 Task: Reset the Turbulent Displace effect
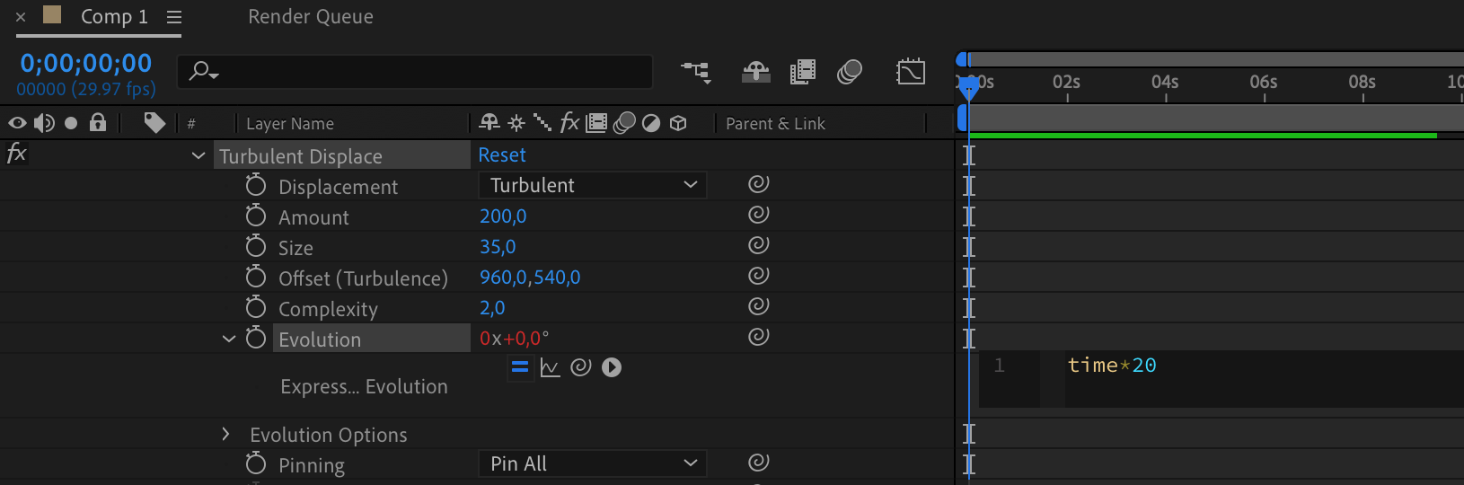501,155
